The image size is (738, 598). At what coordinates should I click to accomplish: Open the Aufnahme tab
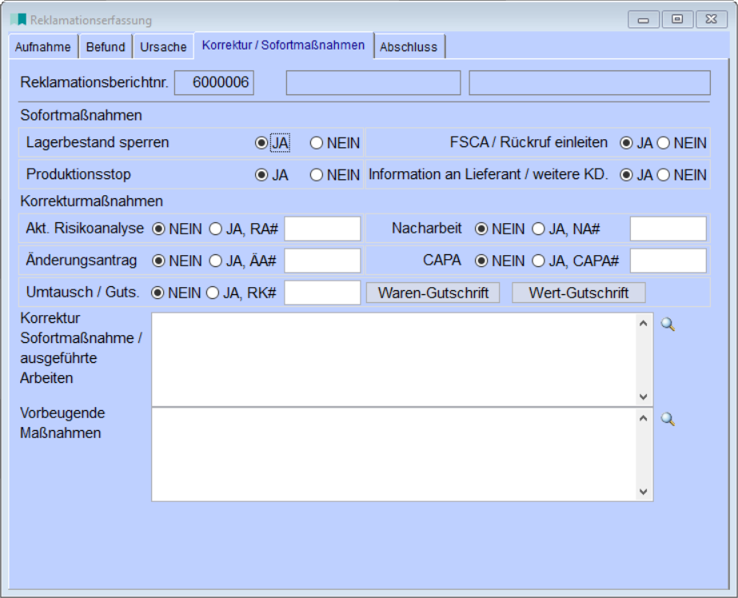(43, 47)
